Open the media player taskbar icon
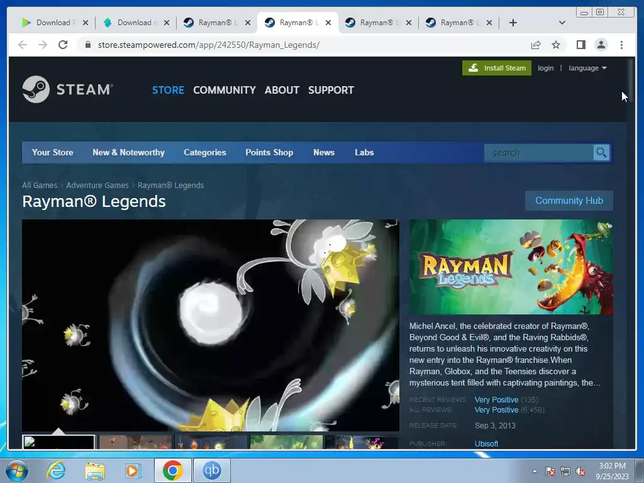The width and height of the screenshot is (644, 483). tap(133, 470)
